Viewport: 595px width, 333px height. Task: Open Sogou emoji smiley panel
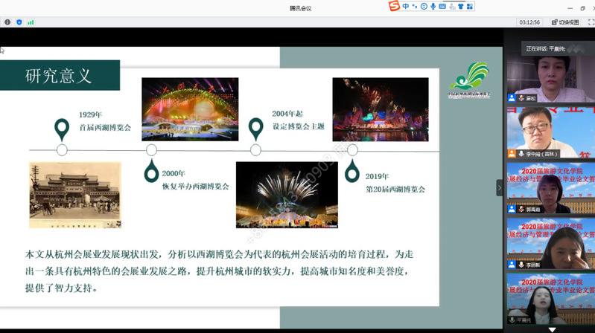point(424,6)
